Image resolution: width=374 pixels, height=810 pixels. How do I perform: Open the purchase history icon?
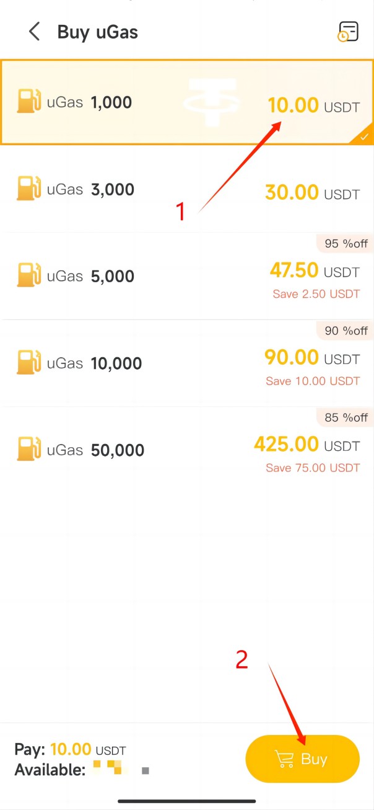point(348,32)
